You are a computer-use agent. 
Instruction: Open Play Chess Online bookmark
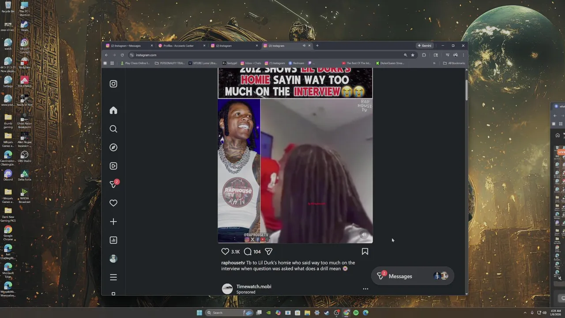coord(136,63)
